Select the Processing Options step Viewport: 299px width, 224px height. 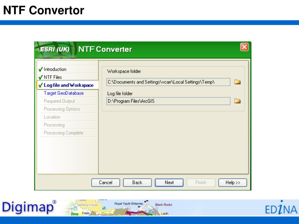[62, 109]
